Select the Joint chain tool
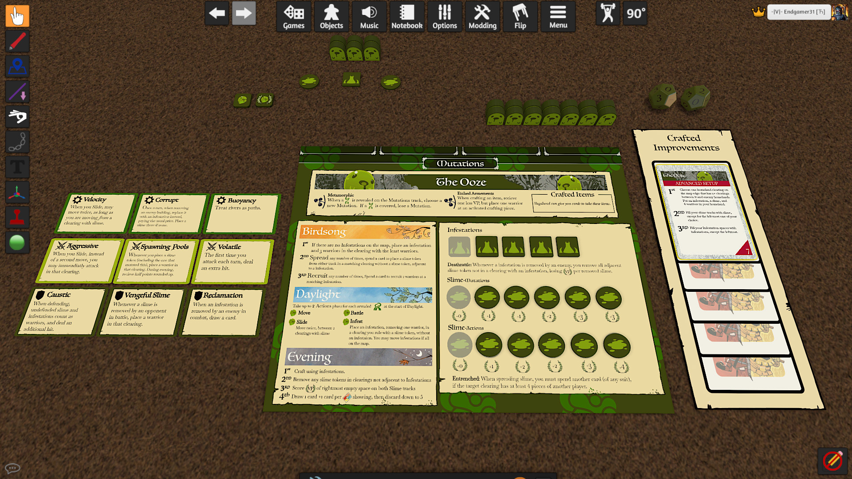Viewport: 852px width, 479px height. pos(17,142)
